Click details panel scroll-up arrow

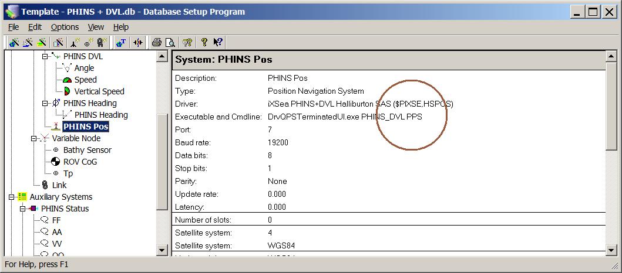tap(611, 57)
